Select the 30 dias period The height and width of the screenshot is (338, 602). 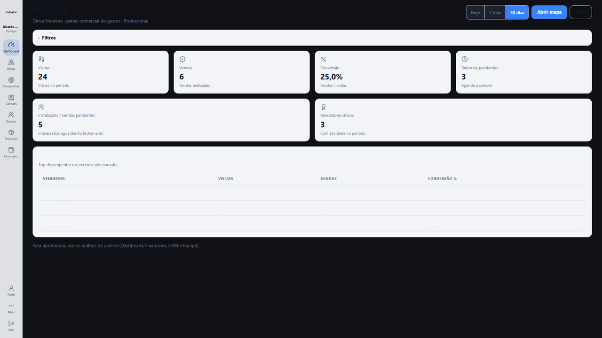[517, 12]
